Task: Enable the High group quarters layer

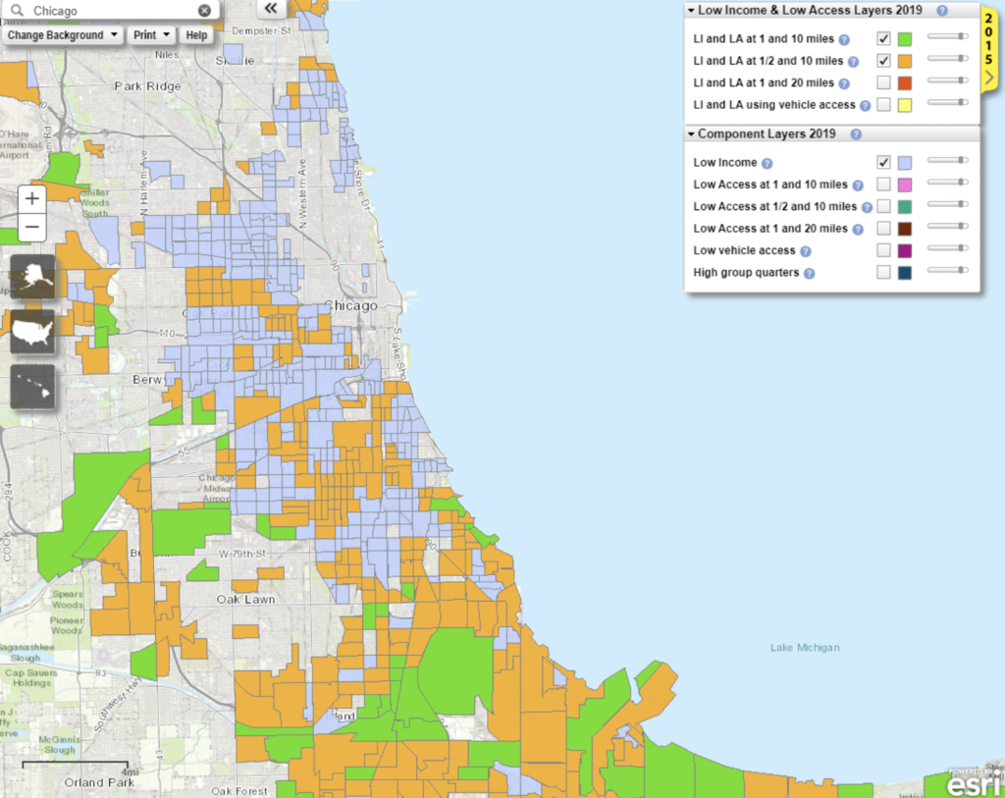Action: (883, 272)
